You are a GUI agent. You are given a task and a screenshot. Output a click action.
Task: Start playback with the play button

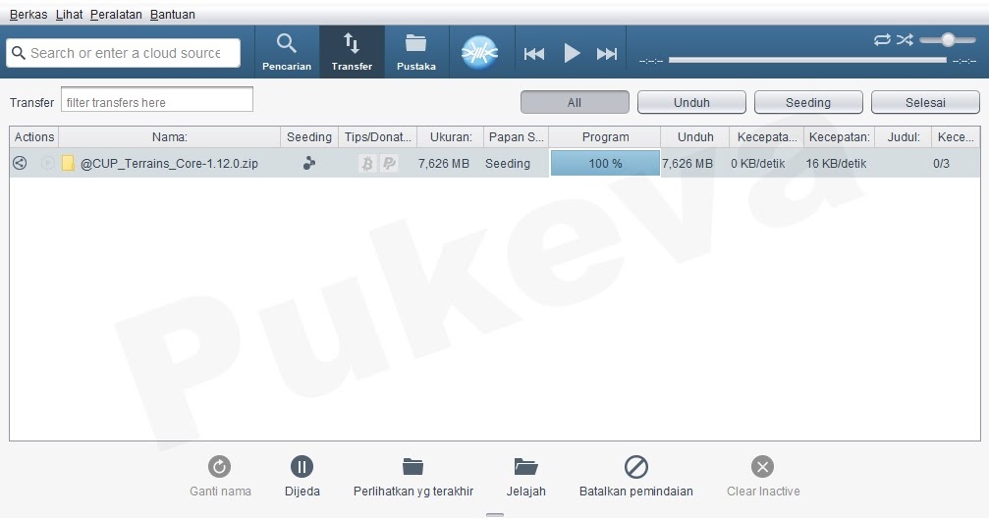[x=572, y=53]
